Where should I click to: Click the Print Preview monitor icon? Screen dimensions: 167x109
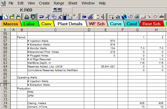point(33,17)
